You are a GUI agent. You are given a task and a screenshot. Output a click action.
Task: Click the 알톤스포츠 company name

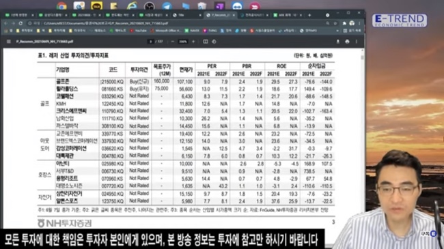click(x=67, y=201)
